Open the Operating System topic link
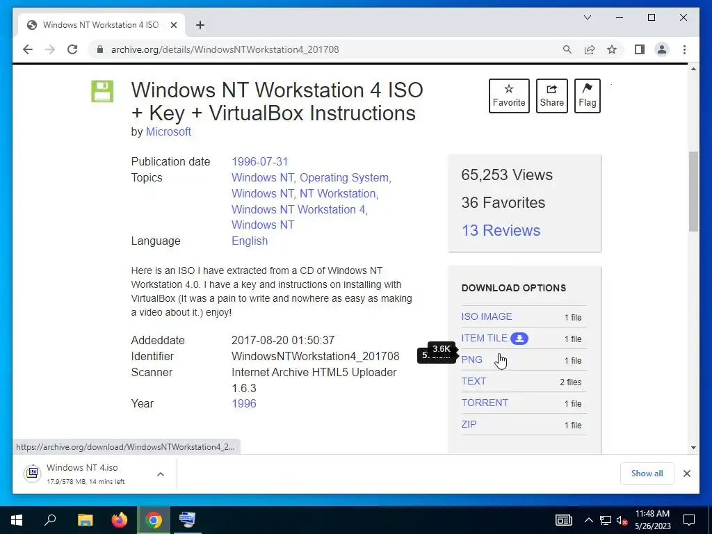The image size is (712, 534). [x=344, y=177]
